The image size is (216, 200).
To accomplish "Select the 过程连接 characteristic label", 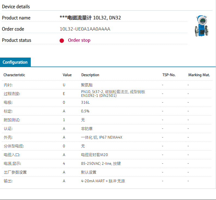I will click(x=12, y=94).
